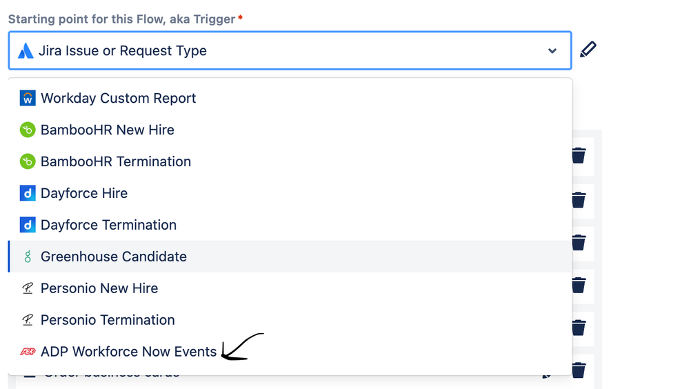Screen dimensions: 689x389
Task: Click the bottom trash delete icon
Action: point(579,370)
